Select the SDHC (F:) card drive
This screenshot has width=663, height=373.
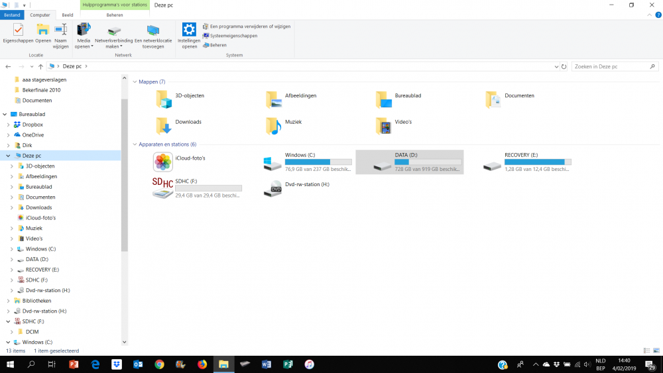click(163, 187)
